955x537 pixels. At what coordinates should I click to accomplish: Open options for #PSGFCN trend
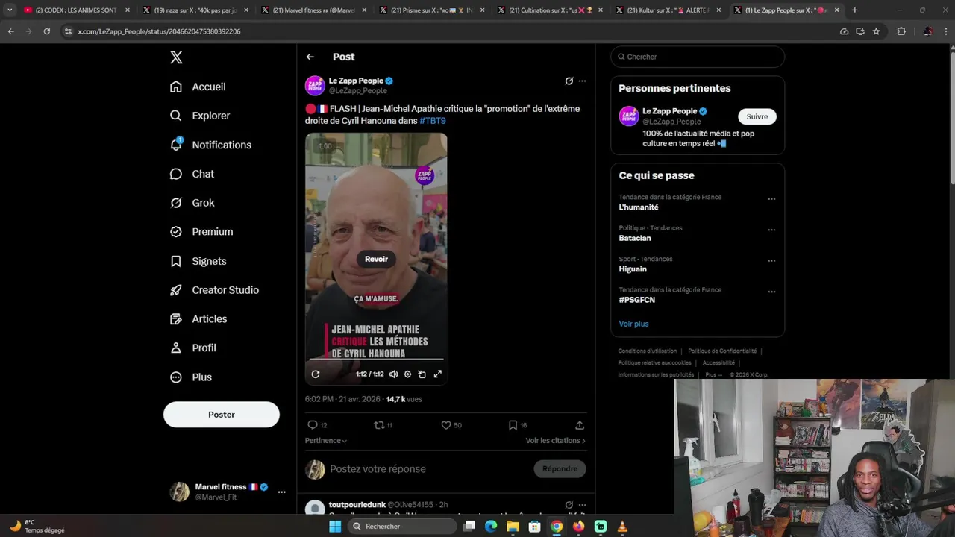coord(771,292)
